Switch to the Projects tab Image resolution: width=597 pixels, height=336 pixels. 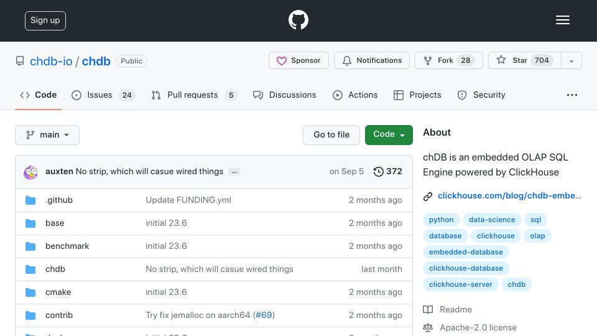pyautogui.click(x=417, y=95)
